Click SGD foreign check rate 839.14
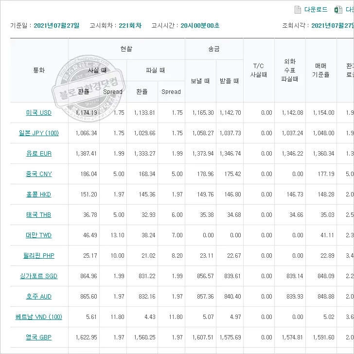 (x=295, y=276)
